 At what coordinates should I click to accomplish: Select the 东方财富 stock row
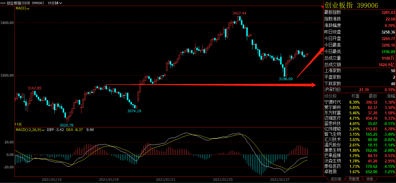359,113
